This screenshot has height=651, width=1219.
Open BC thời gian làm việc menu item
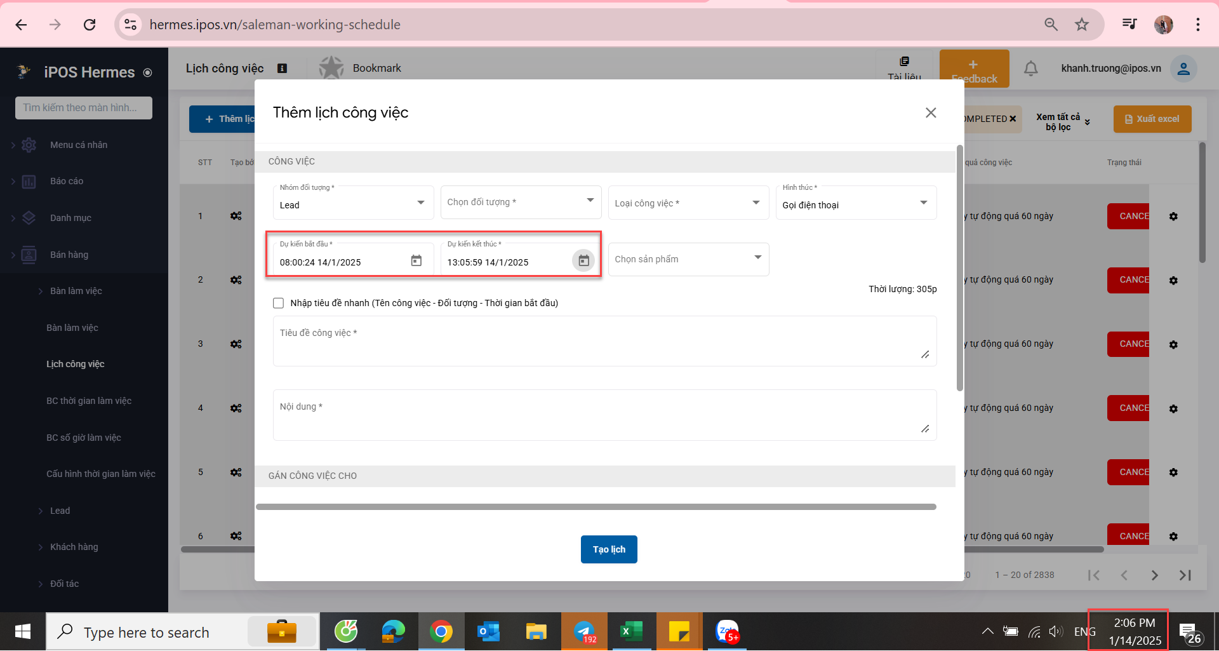(x=89, y=401)
